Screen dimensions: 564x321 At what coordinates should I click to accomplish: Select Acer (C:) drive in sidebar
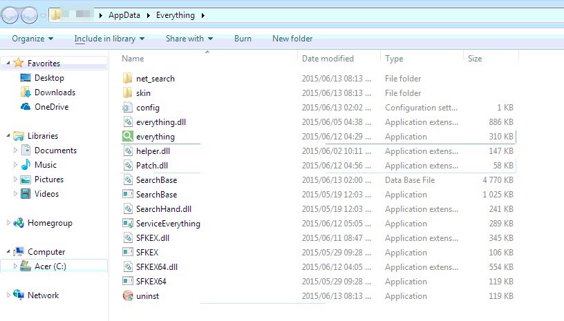(x=50, y=266)
